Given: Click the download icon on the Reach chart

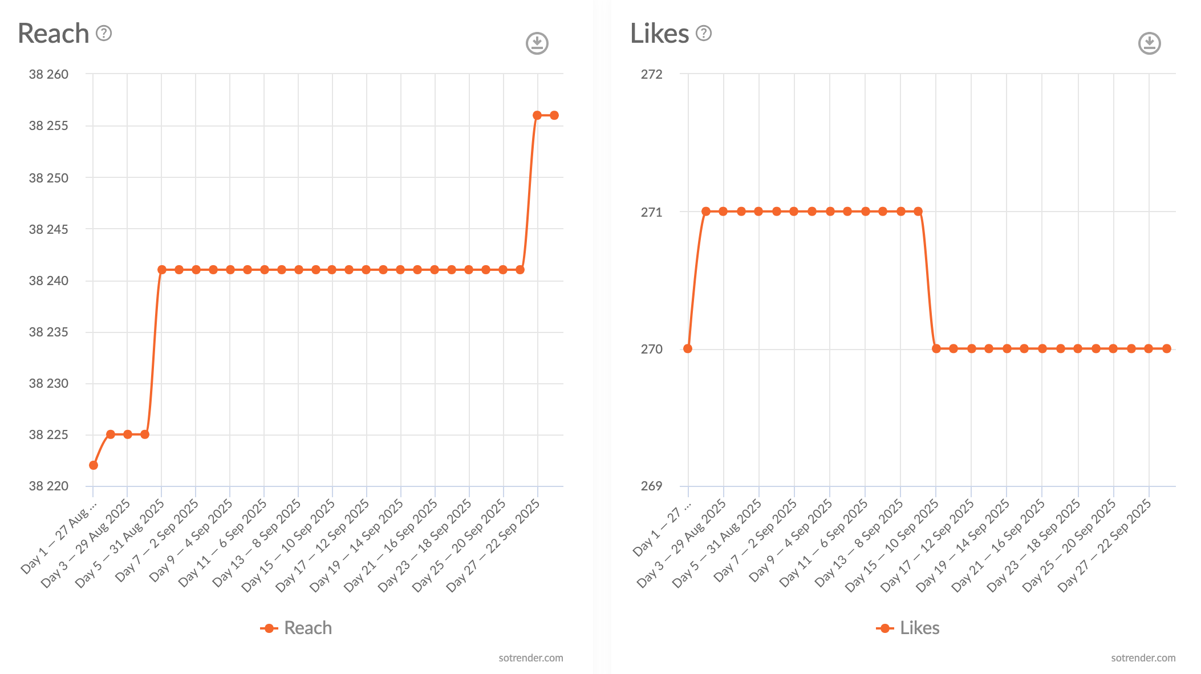Looking at the screenshot, I should (x=537, y=43).
